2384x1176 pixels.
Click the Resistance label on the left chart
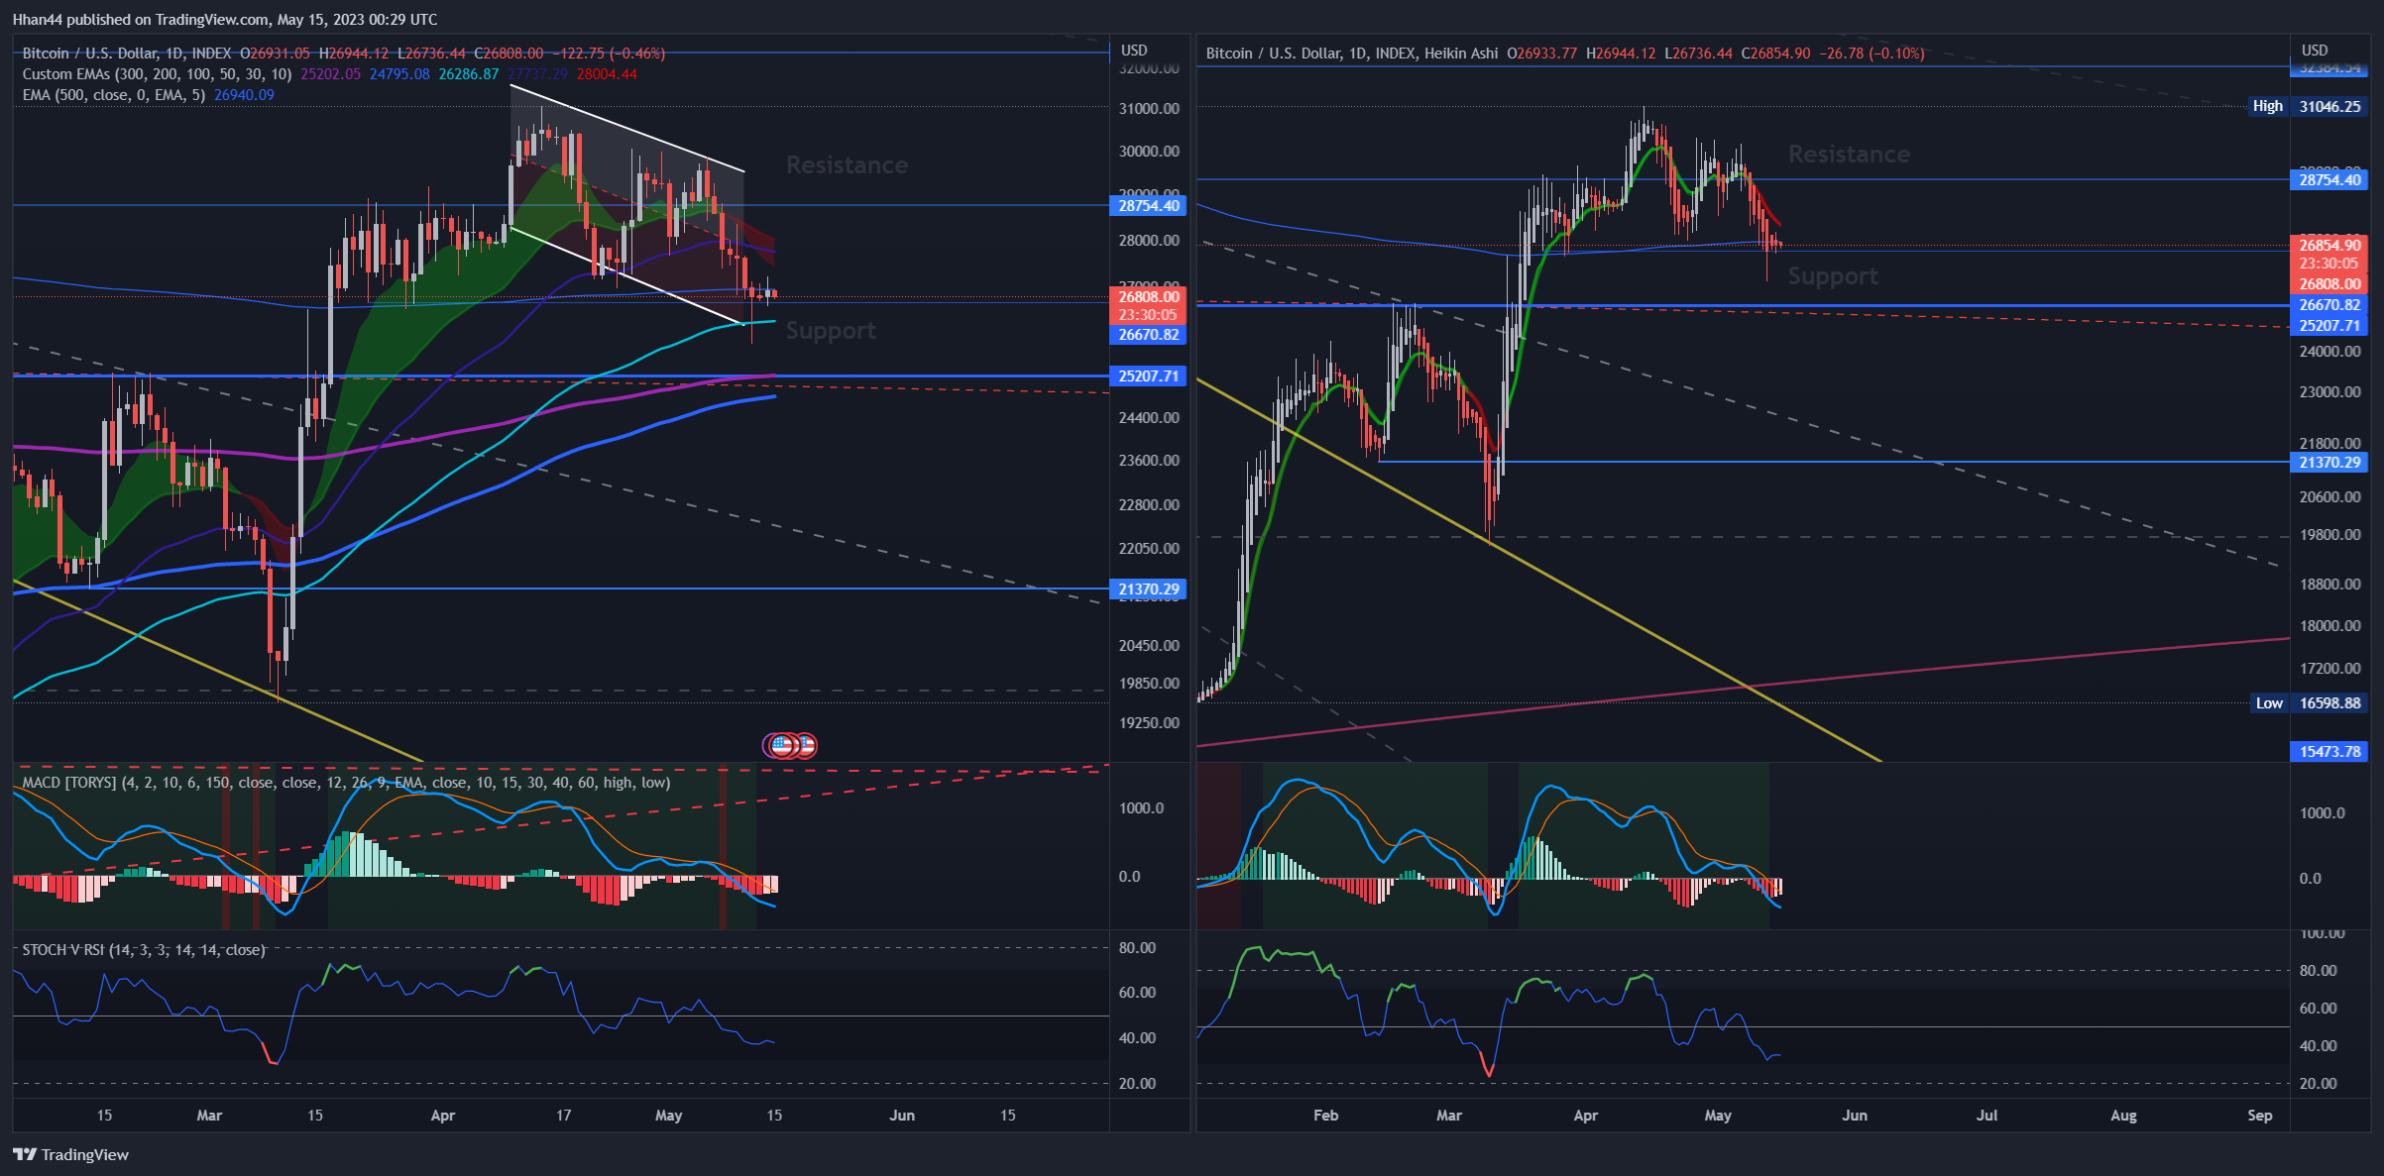click(847, 164)
